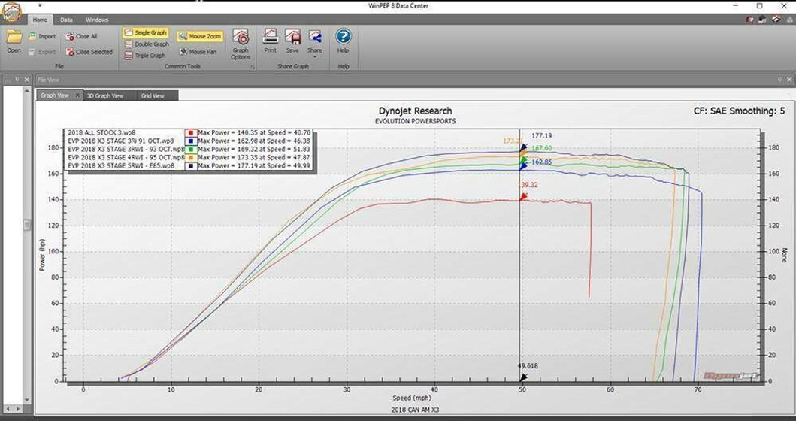Click the 'Dynojet Research' graph title
This screenshot has height=421, width=796.
(415, 111)
